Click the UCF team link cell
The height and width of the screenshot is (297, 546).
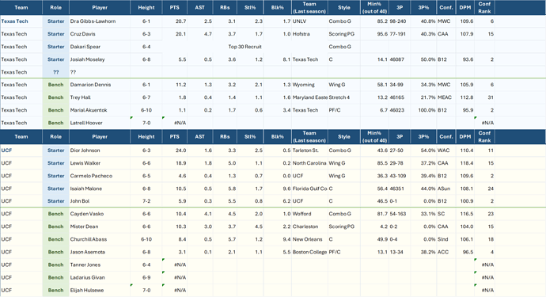pos(21,150)
